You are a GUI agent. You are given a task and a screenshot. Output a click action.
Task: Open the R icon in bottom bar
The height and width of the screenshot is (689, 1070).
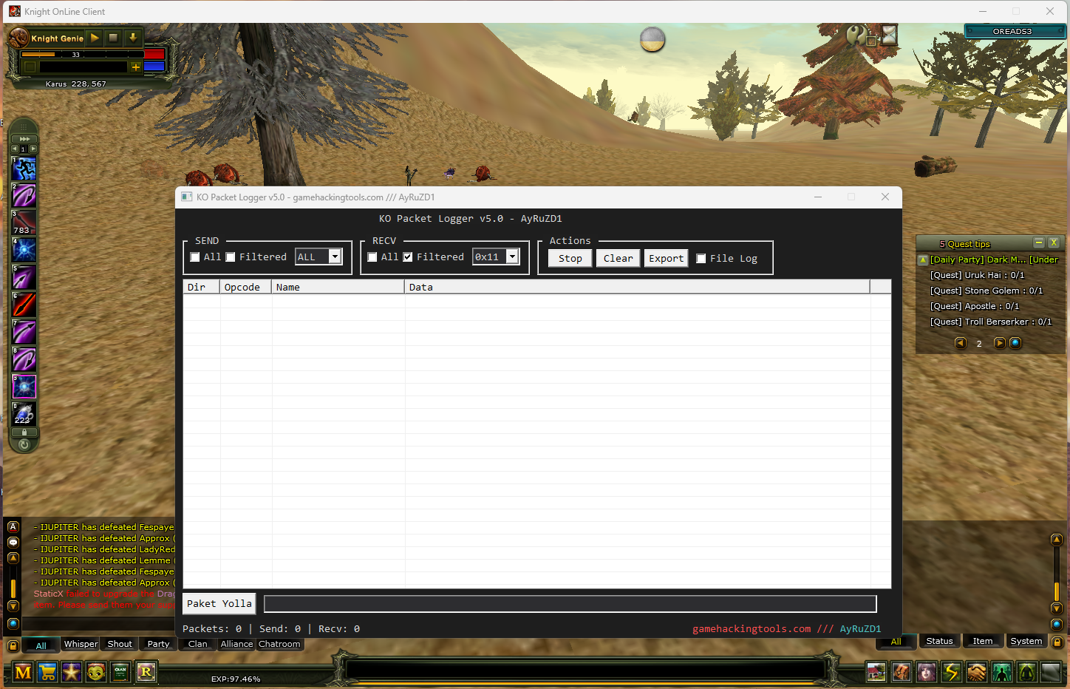click(x=146, y=672)
